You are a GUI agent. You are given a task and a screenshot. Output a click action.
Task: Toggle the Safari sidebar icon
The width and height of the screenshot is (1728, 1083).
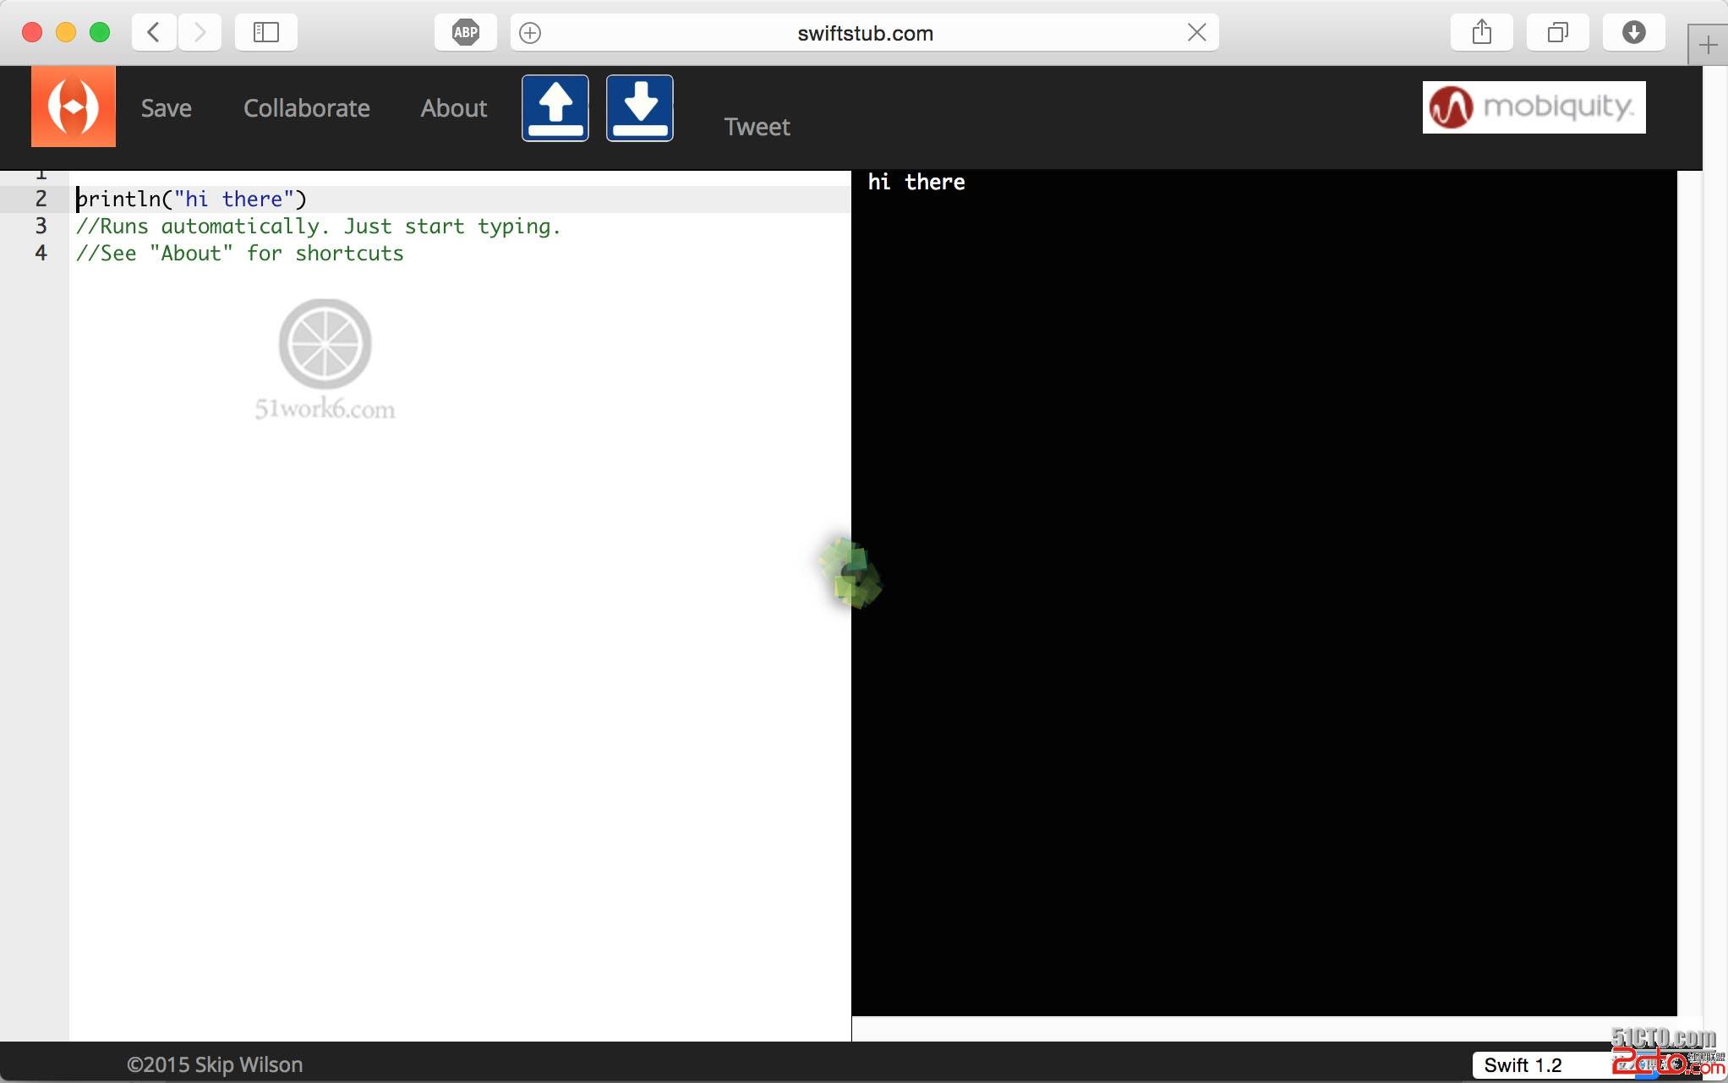pos(266,32)
